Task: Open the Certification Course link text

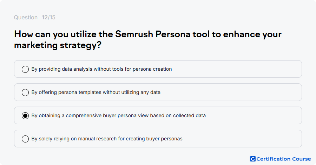Action: coord(284,159)
